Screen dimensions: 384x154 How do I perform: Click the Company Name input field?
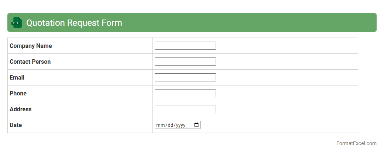click(x=185, y=46)
